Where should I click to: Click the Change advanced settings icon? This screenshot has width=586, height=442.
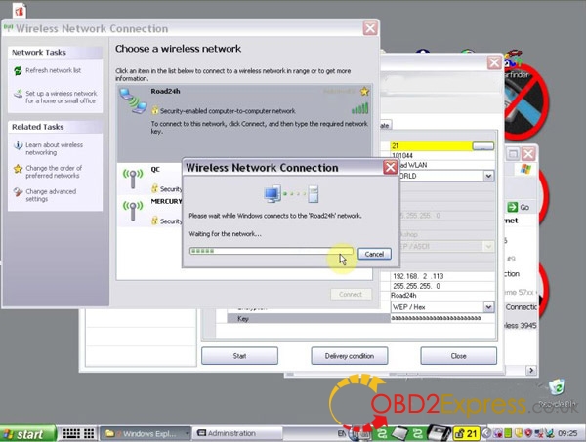(17, 192)
